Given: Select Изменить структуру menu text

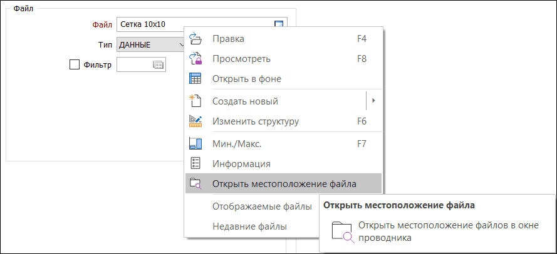Looking at the screenshot, I should [256, 121].
